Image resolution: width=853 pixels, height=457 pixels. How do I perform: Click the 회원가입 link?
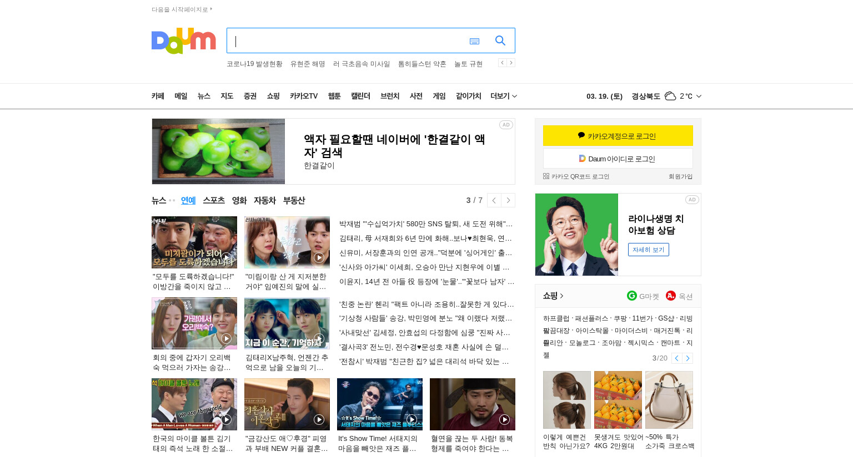680,176
